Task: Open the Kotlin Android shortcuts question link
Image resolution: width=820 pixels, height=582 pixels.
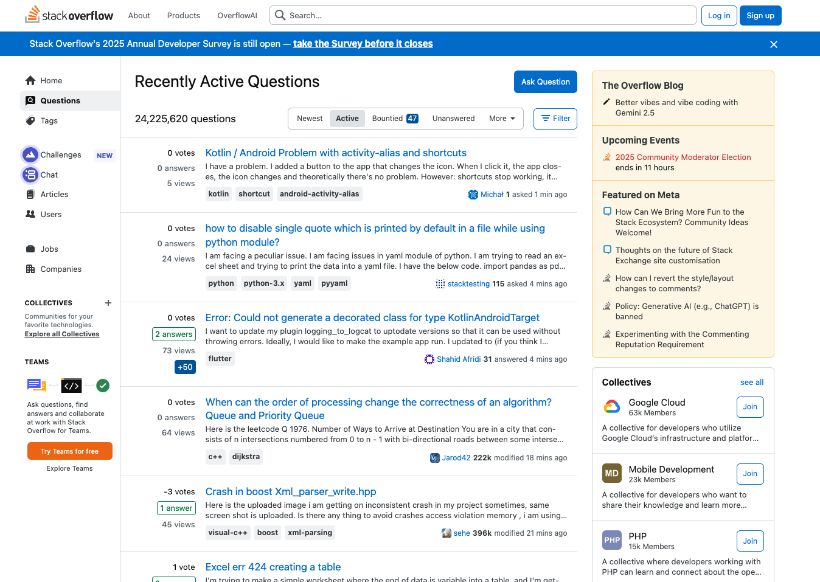Action: tap(336, 153)
